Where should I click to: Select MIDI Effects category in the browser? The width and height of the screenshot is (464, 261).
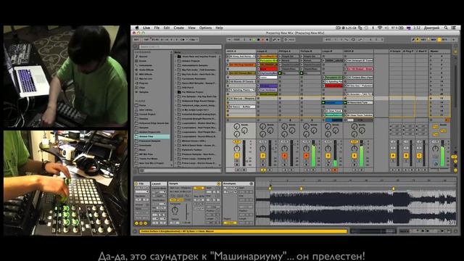[146, 74]
